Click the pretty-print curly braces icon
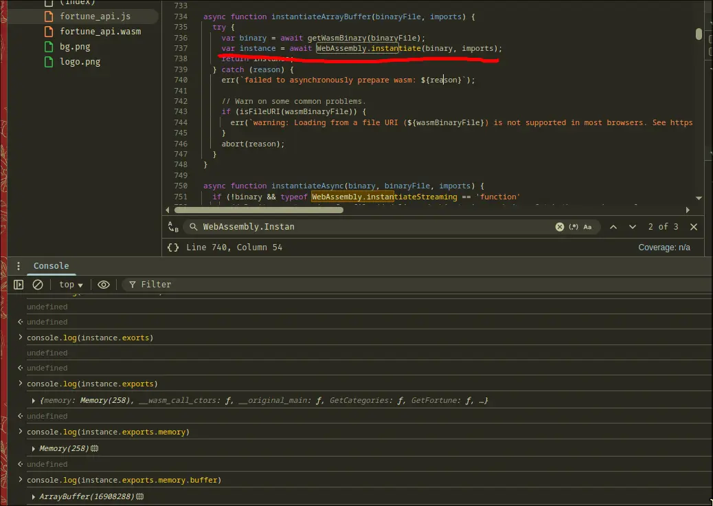The width and height of the screenshot is (713, 506). (173, 247)
